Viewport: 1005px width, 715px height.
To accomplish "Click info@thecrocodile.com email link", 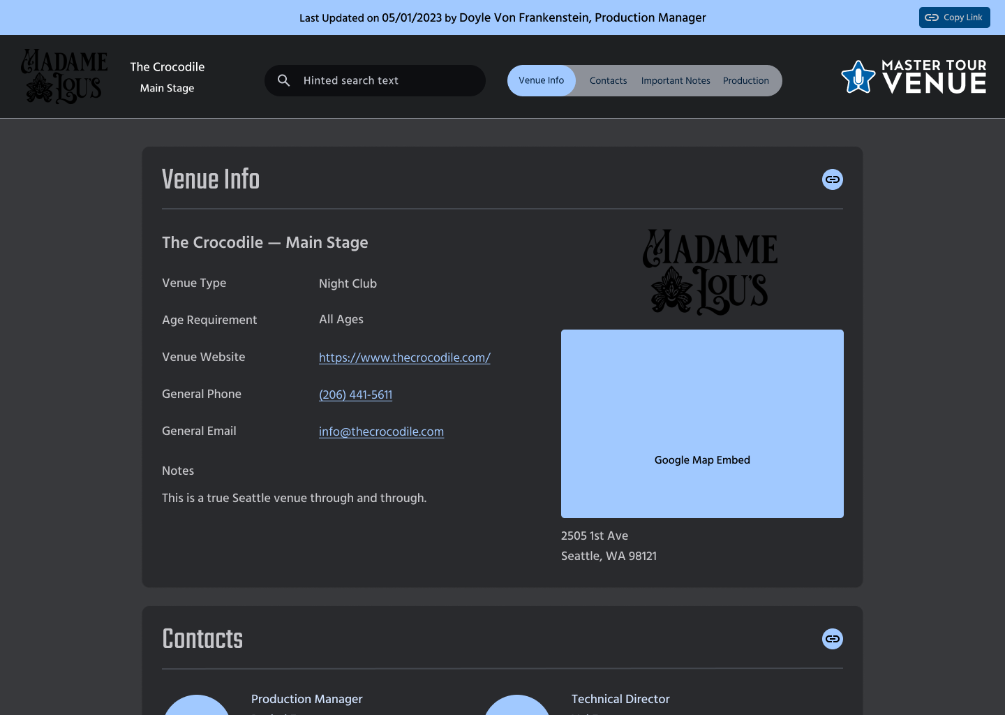I will [381, 432].
